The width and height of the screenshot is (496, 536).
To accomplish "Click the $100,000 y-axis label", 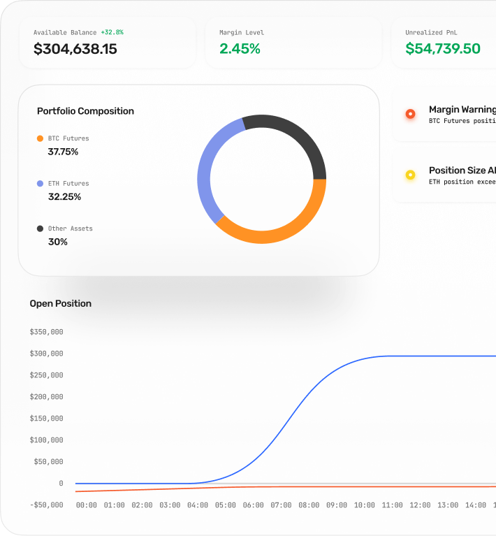I will [47, 440].
